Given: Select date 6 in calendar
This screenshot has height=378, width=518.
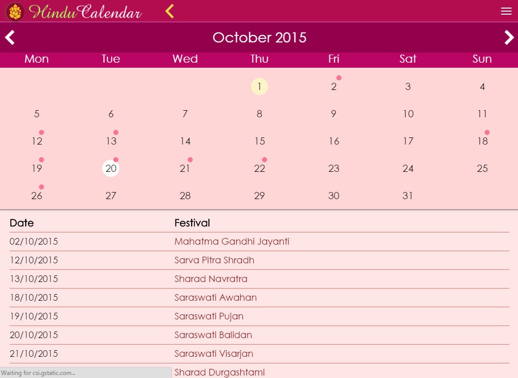Looking at the screenshot, I should [111, 114].
